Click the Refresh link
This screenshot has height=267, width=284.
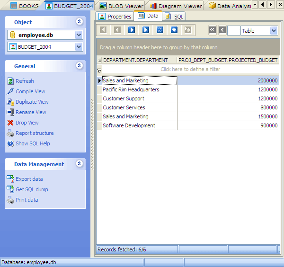click(x=25, y=81)
